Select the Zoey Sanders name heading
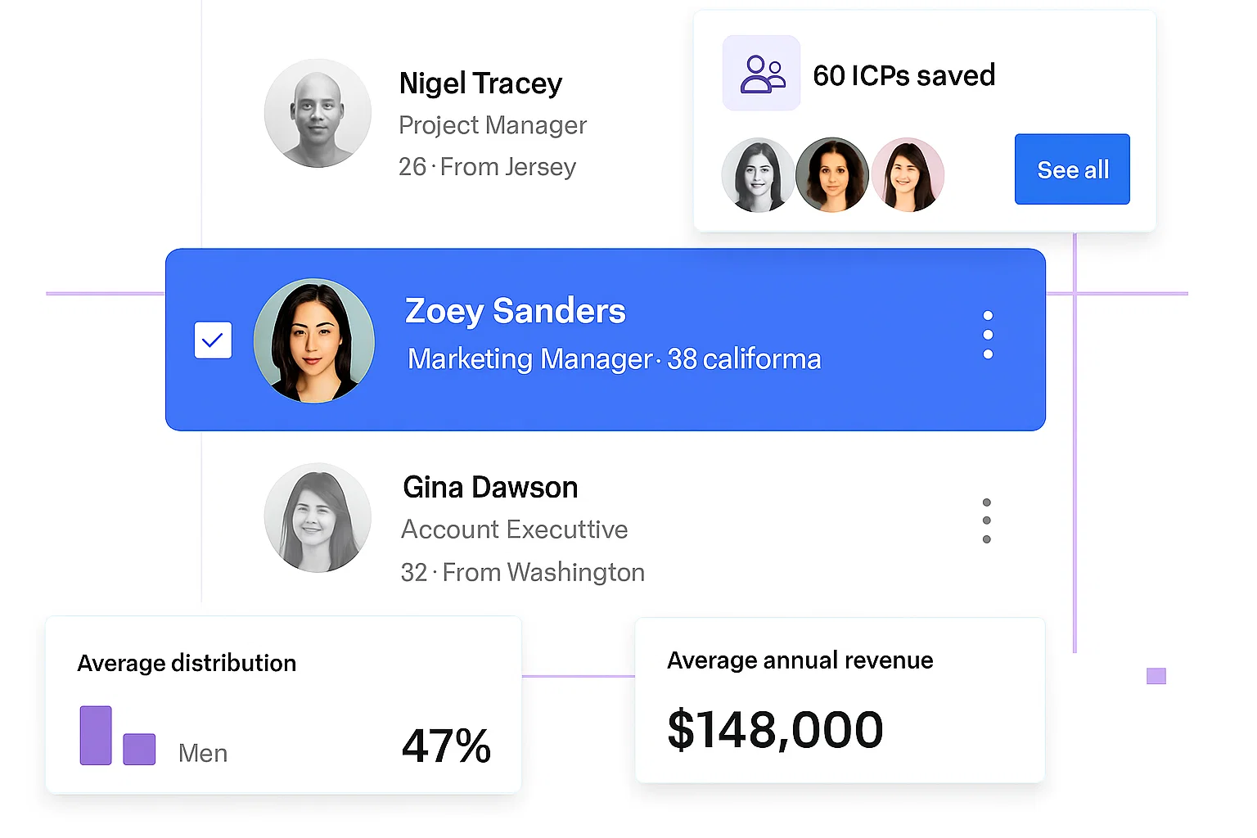Viewport: 1257px width, 838px height. (516, 311)
